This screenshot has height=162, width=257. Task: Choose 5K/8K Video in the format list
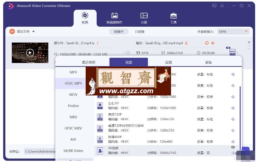(x=73, y=151)
